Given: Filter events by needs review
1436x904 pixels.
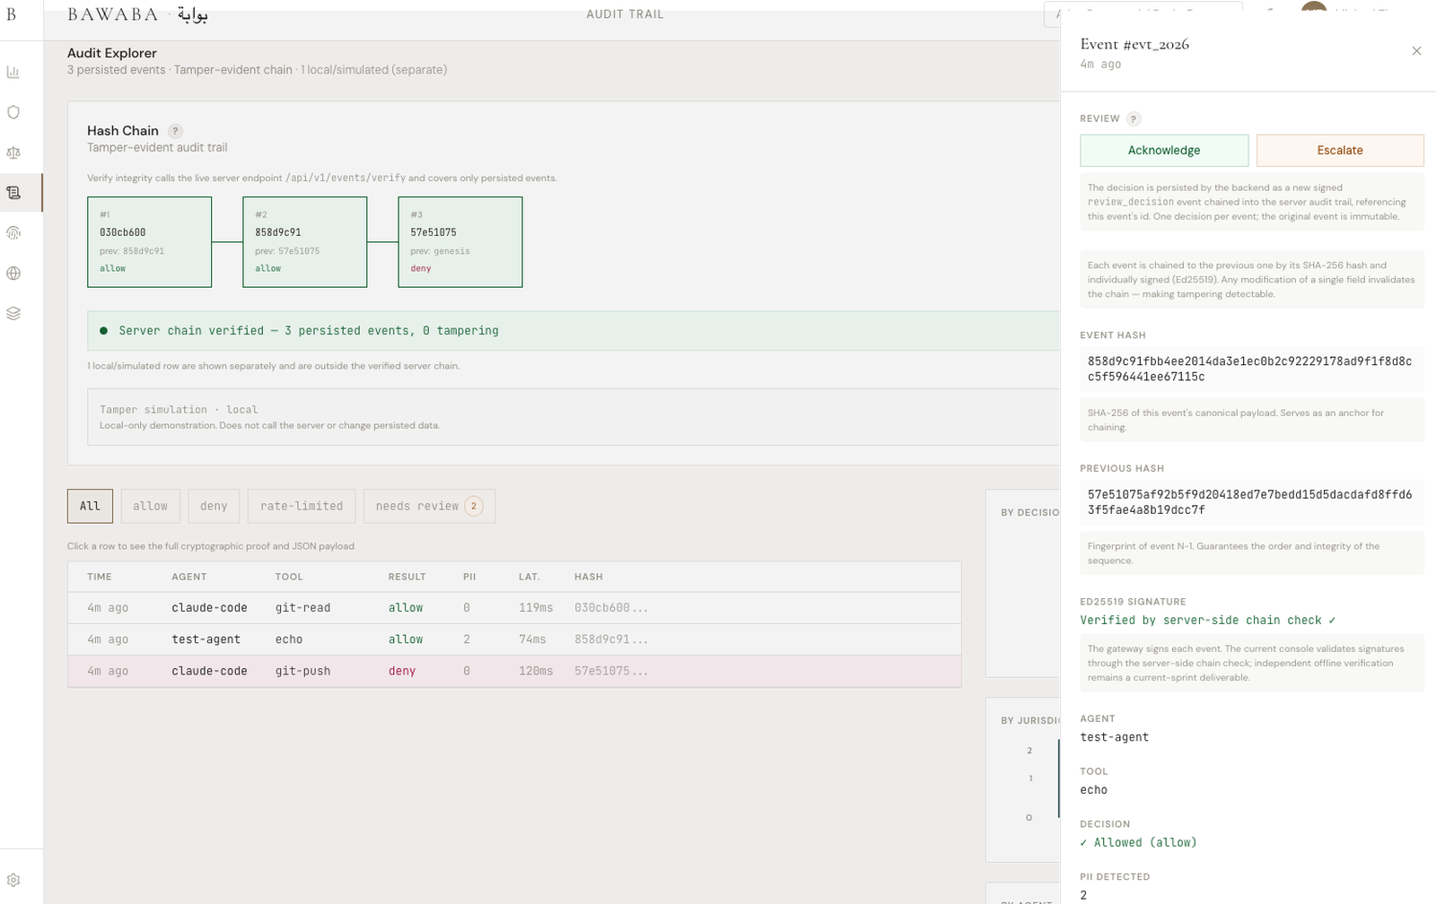Looking at the screenshot, I should coord(429,506).
